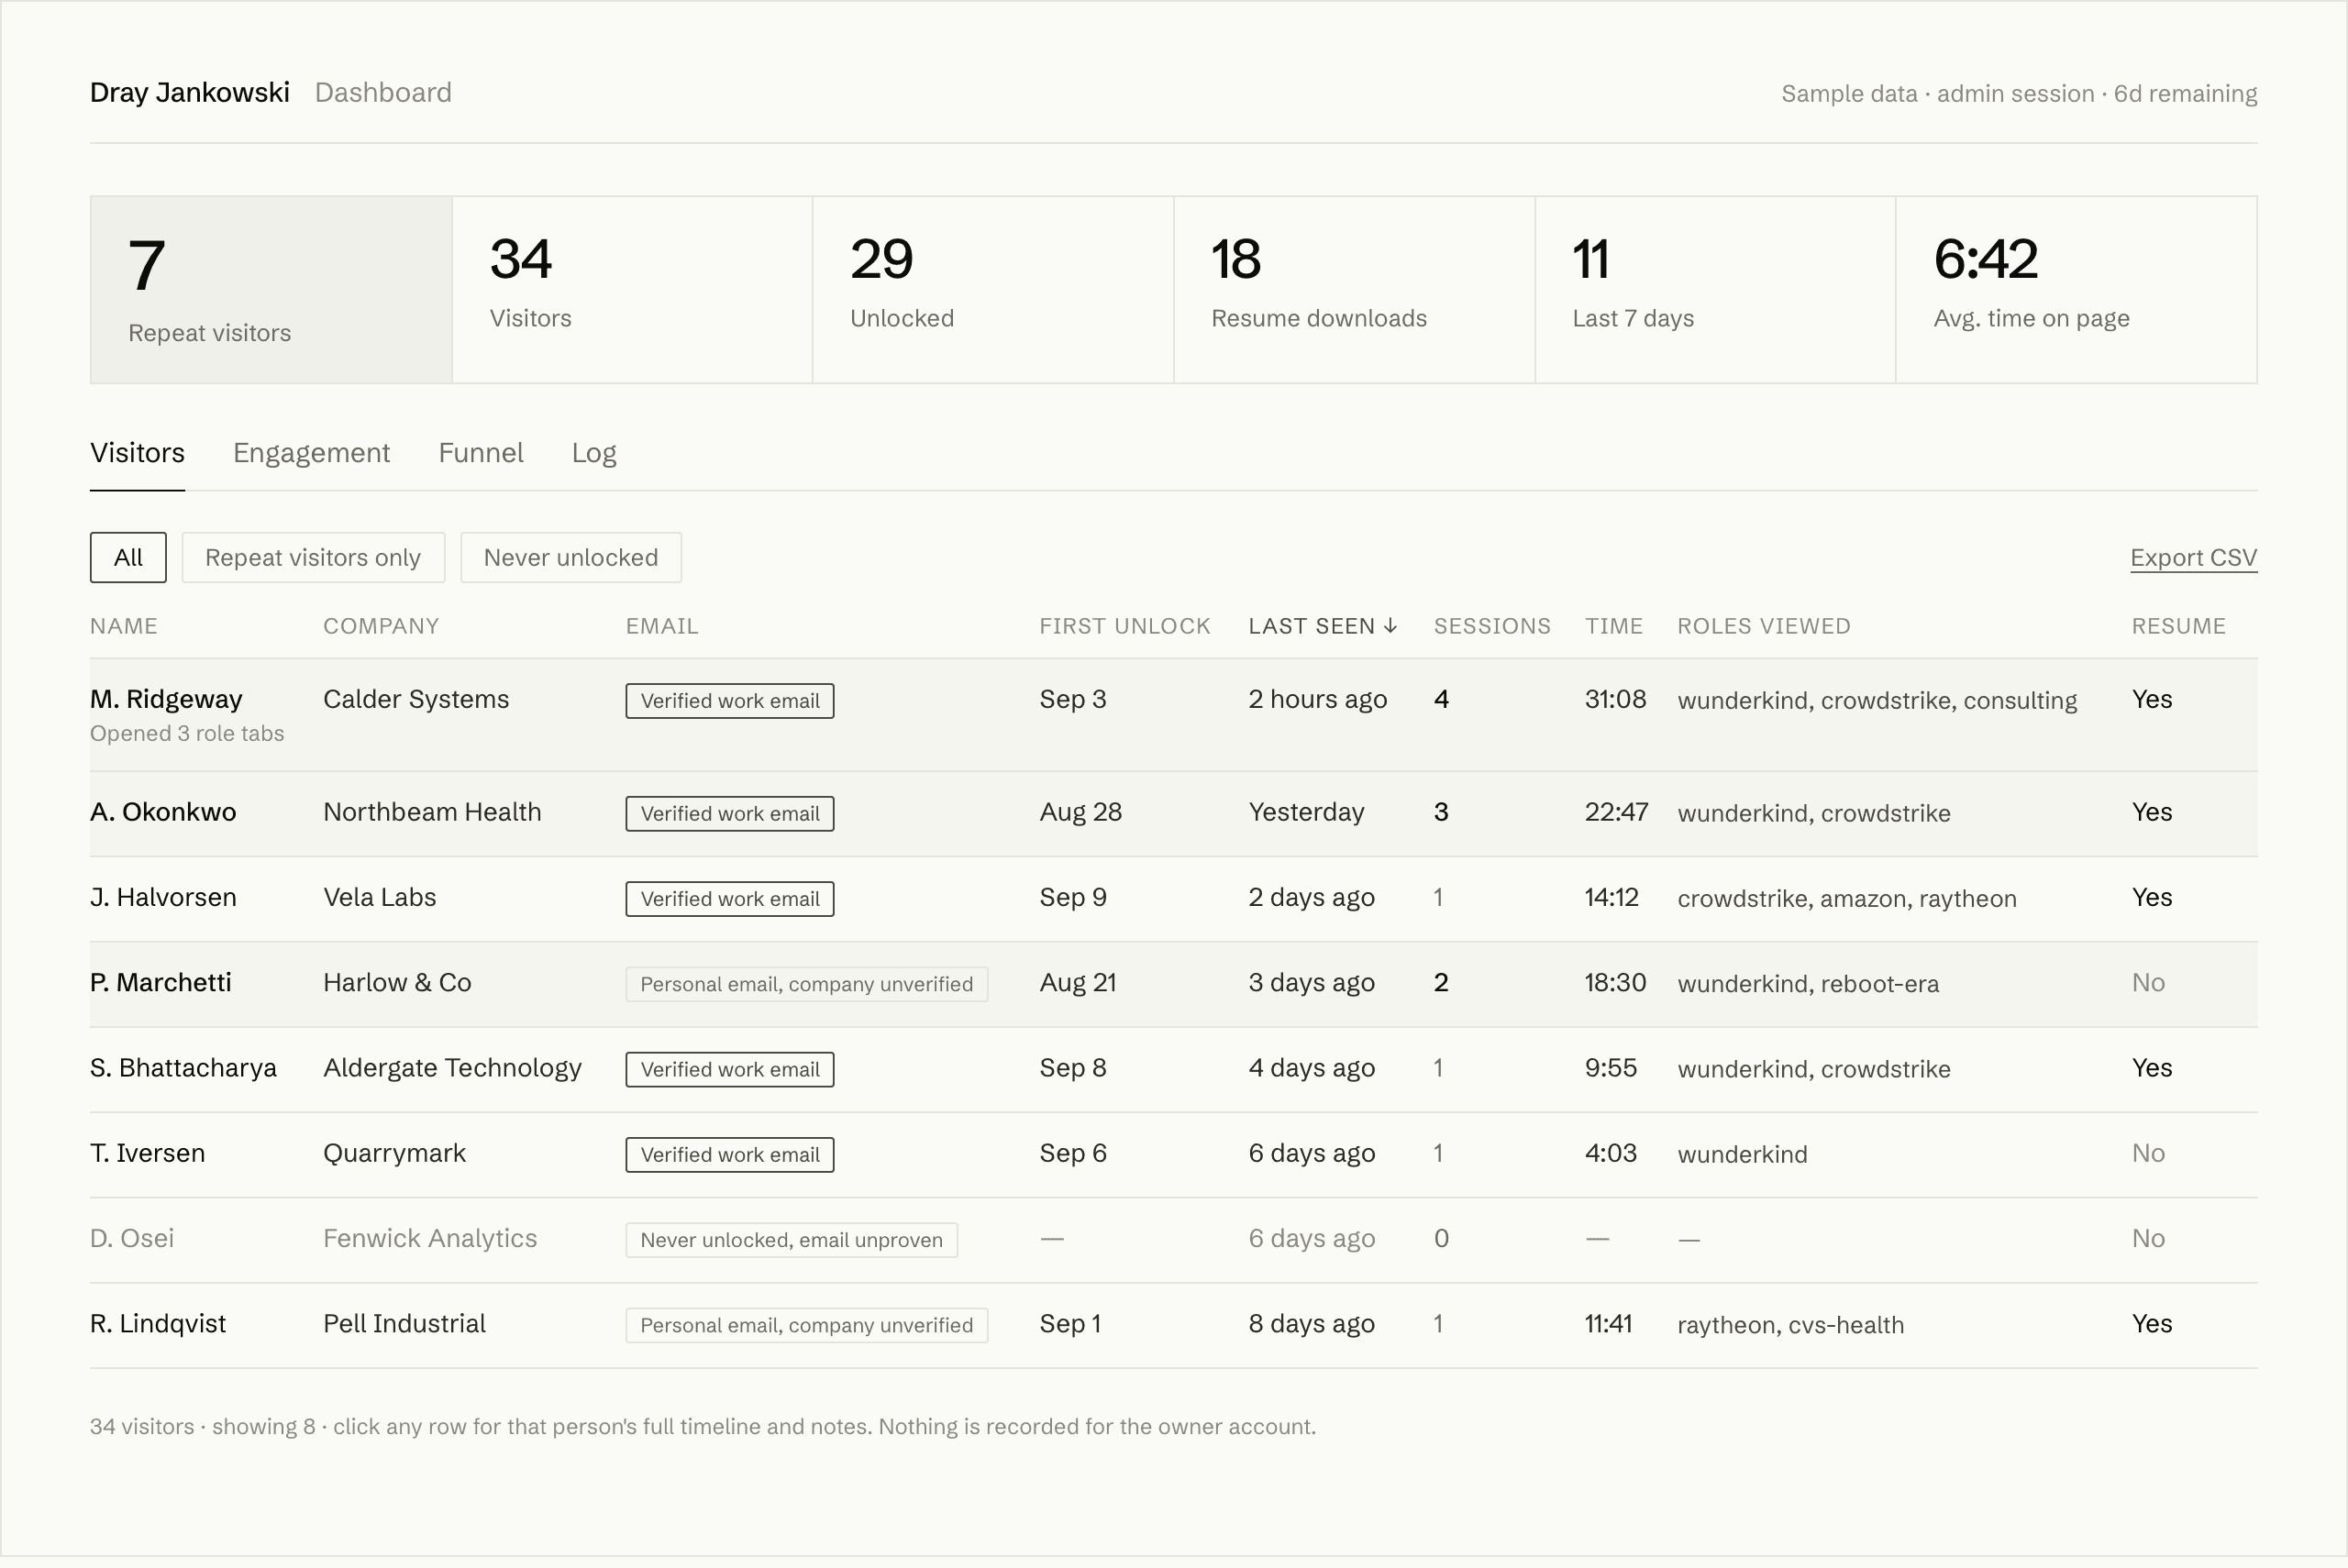Open J. Halvorsen's timeline
Image resolution: width=2348 pixels, height=1568 pixels.
[x=1173, y=899]
